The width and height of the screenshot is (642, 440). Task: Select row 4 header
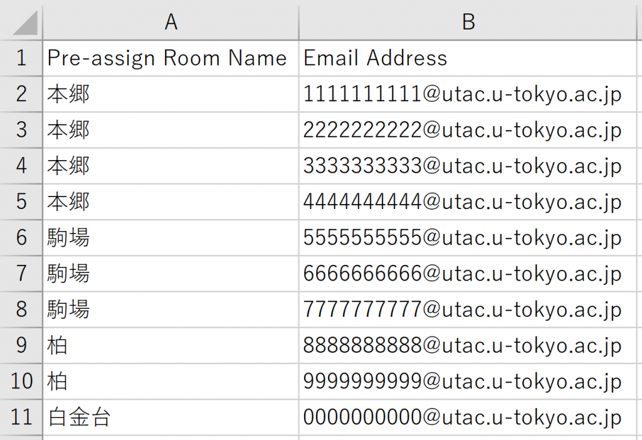tap(21, 166)
